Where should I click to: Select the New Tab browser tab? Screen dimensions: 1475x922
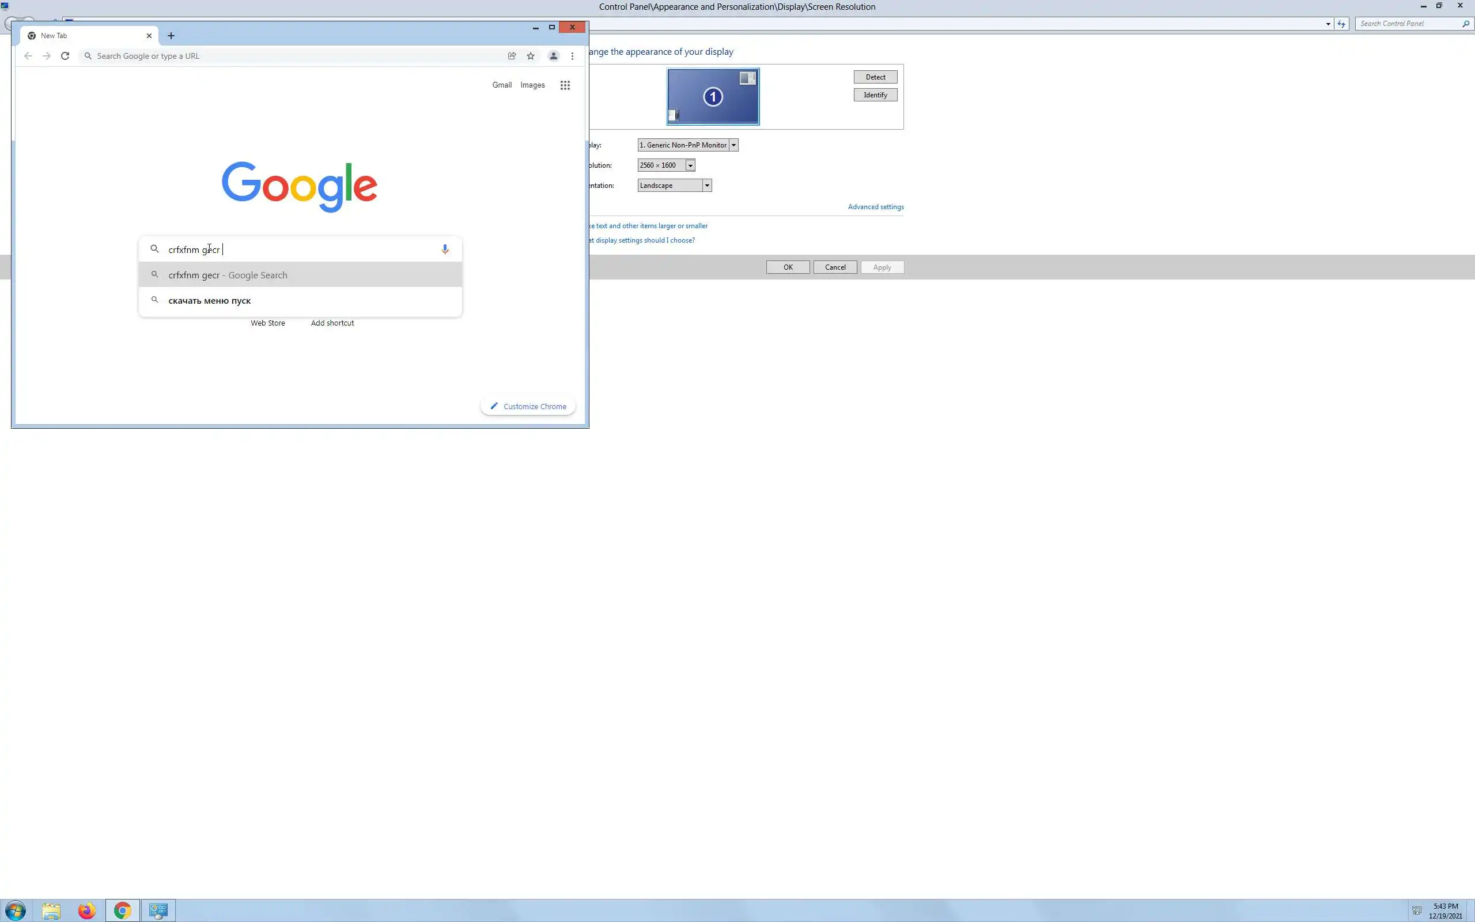pos(85,36)
